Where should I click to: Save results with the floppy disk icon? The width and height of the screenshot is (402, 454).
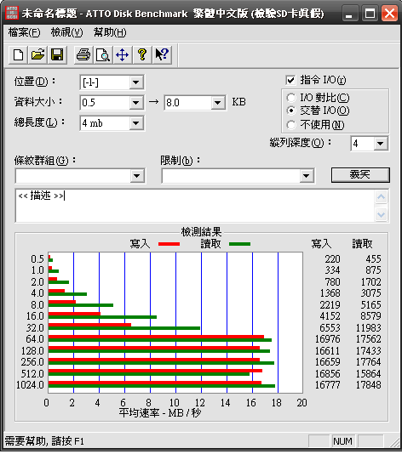57,54
